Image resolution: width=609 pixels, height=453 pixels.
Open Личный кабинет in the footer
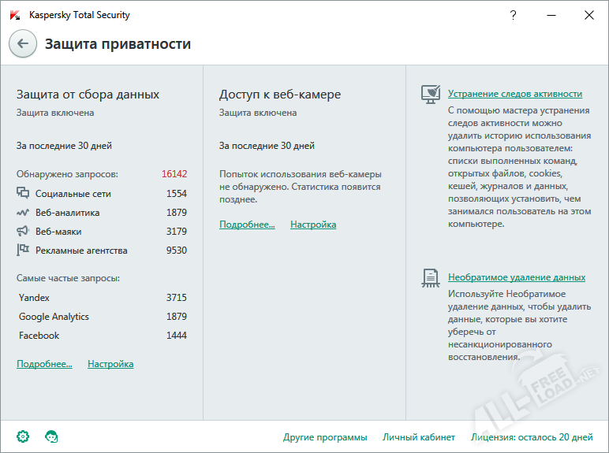pyautogui.click(x=419, y=437)
